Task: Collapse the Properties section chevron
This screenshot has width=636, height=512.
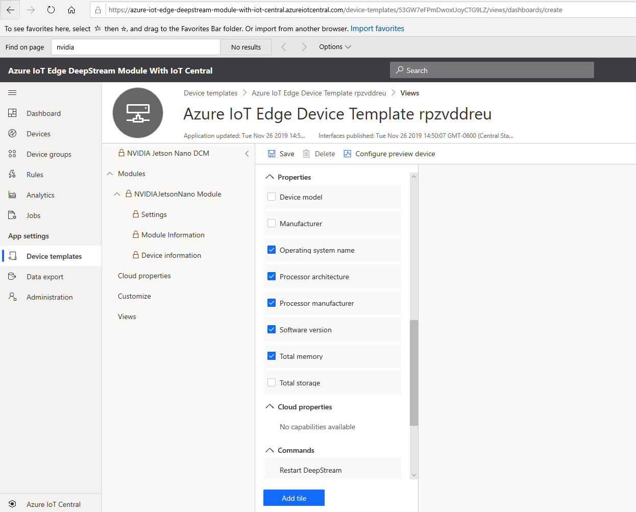Action: coord(270,177)
